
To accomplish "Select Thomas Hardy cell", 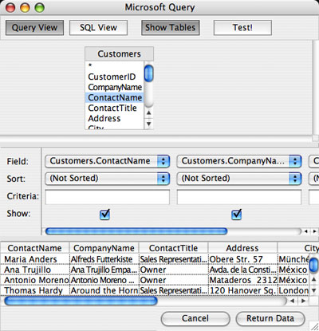I will pos(35,290).
